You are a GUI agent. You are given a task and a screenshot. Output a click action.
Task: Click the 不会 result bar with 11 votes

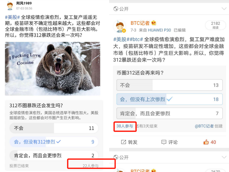click(54, 128)
